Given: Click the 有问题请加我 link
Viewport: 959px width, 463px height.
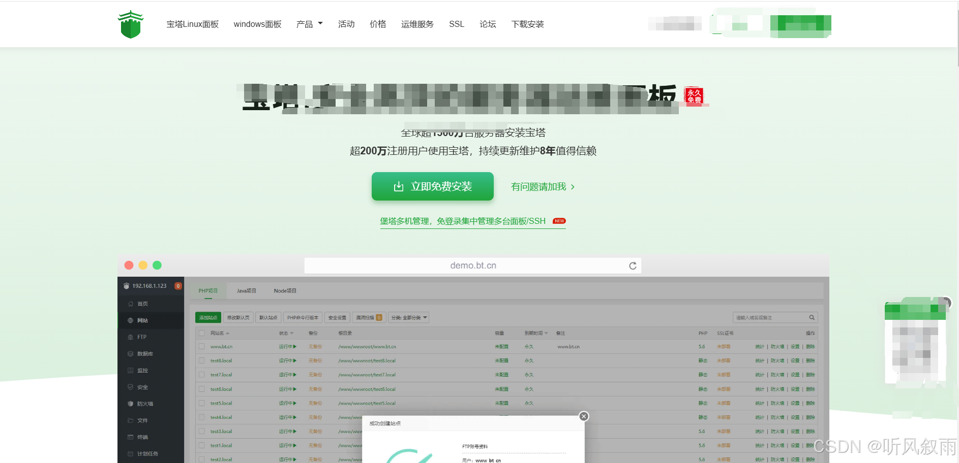Looking at the screenshot, I should pos(543,187).
